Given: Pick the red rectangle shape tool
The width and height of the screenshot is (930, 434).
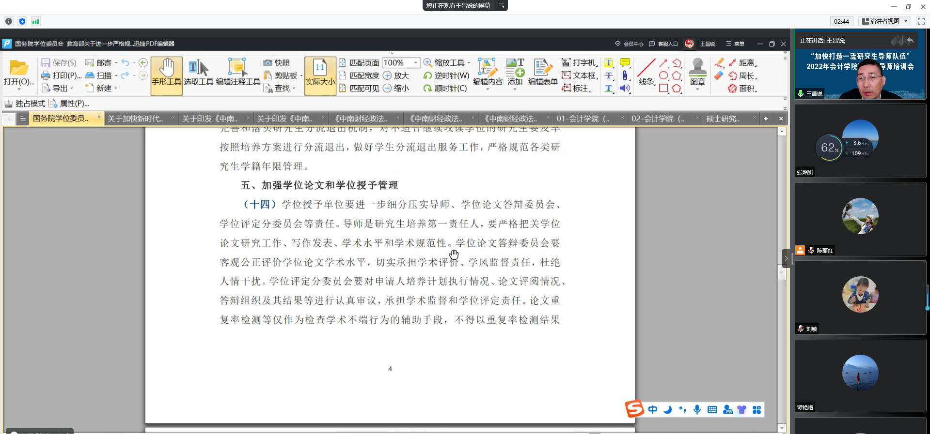Looking at the screenshot, I should tap(663, 88).
